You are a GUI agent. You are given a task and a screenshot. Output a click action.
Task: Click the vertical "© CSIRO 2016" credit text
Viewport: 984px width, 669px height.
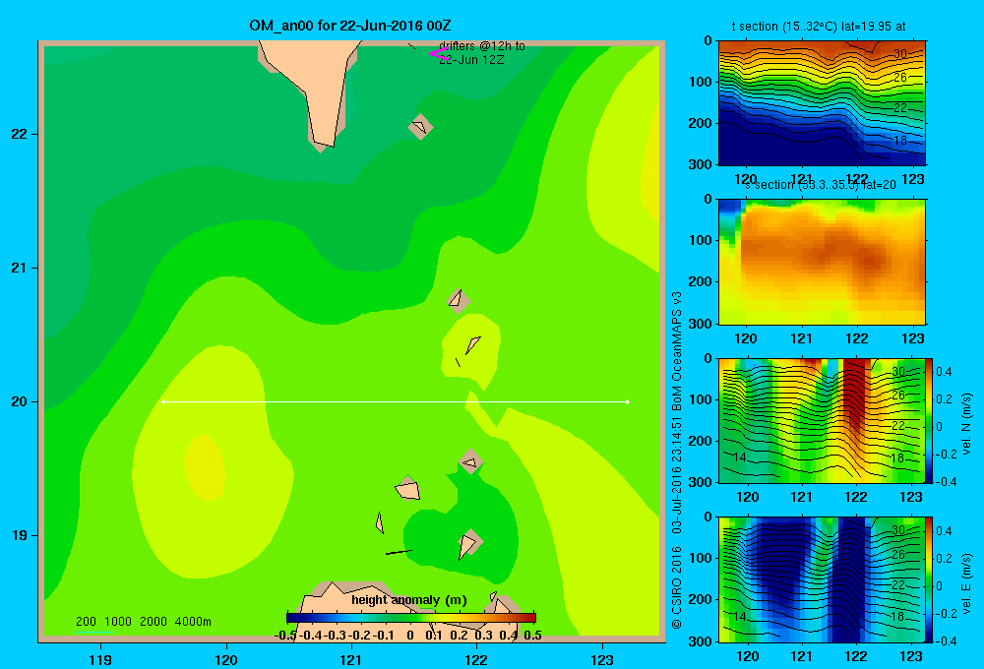click(x=677, y=586)
